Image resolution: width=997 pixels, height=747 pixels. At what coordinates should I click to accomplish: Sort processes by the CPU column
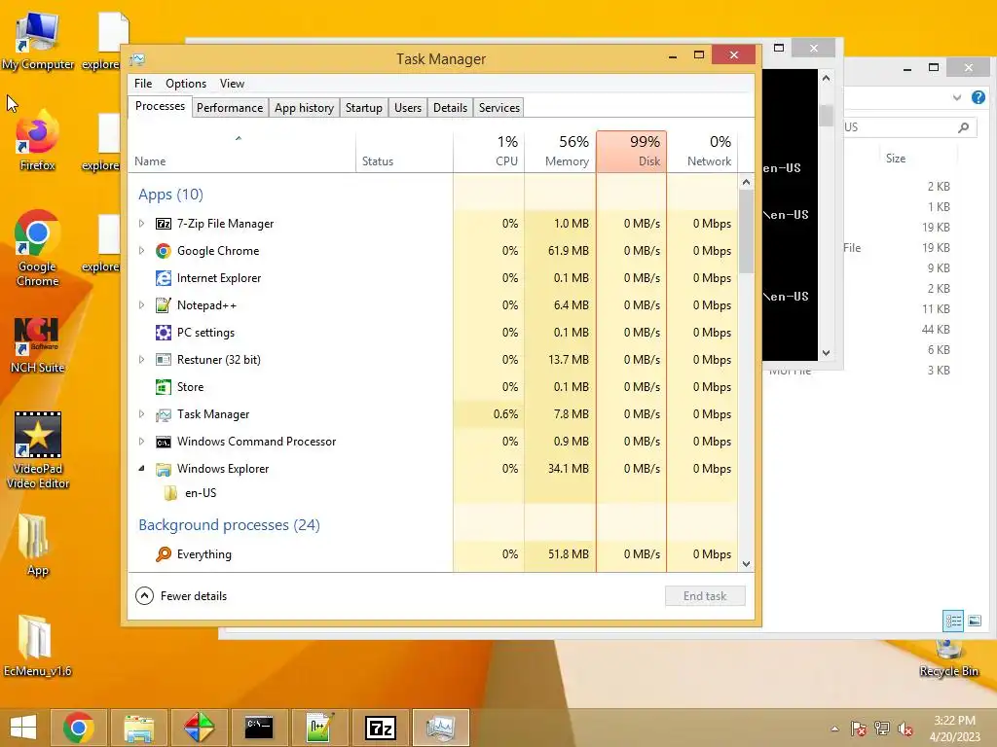pos(489,151)
